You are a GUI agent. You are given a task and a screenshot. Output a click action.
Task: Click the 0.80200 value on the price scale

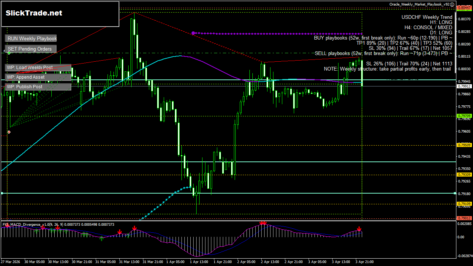click(x=464, y=44)
